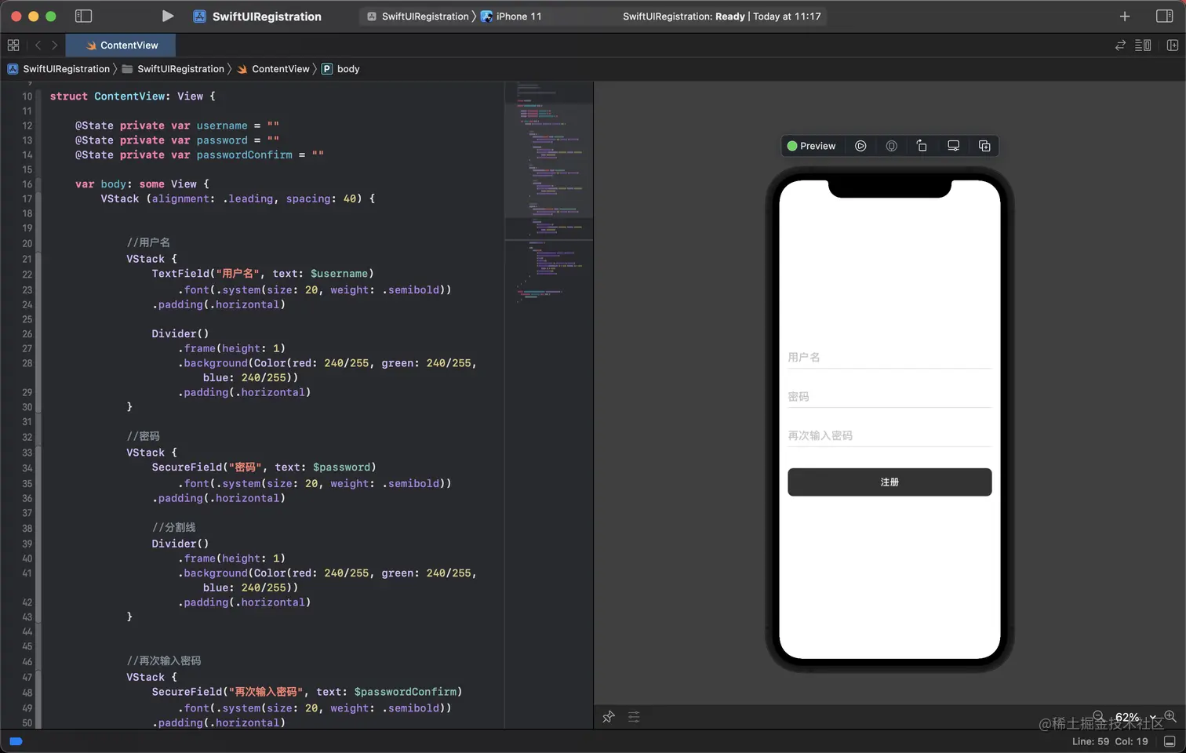The image size is (1186, 753).
Task: Open preview device settings icon
Action: coord(953,146)
